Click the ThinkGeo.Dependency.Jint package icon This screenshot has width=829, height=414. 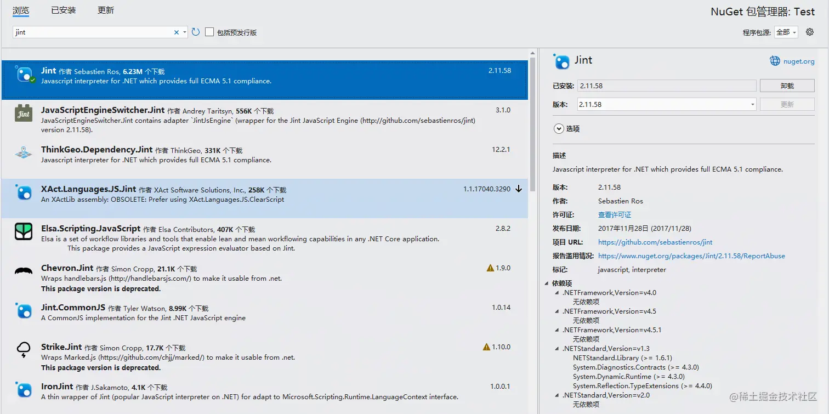(x=24, y=153)
